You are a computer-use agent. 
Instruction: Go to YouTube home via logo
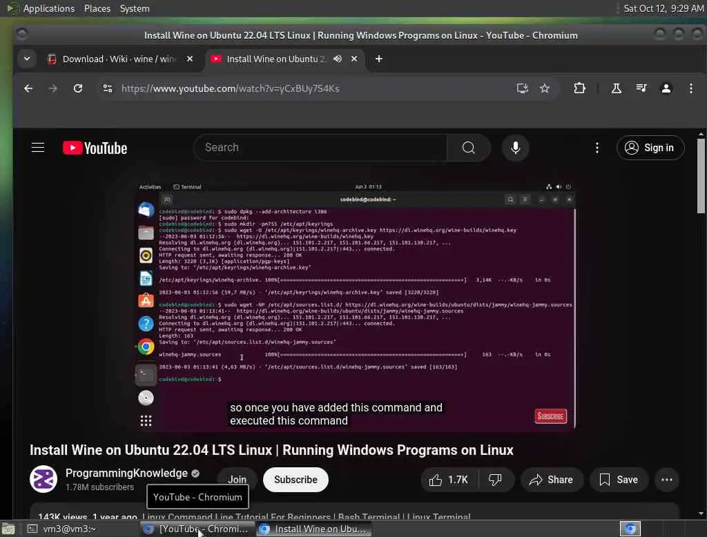(x=95, y=148)
